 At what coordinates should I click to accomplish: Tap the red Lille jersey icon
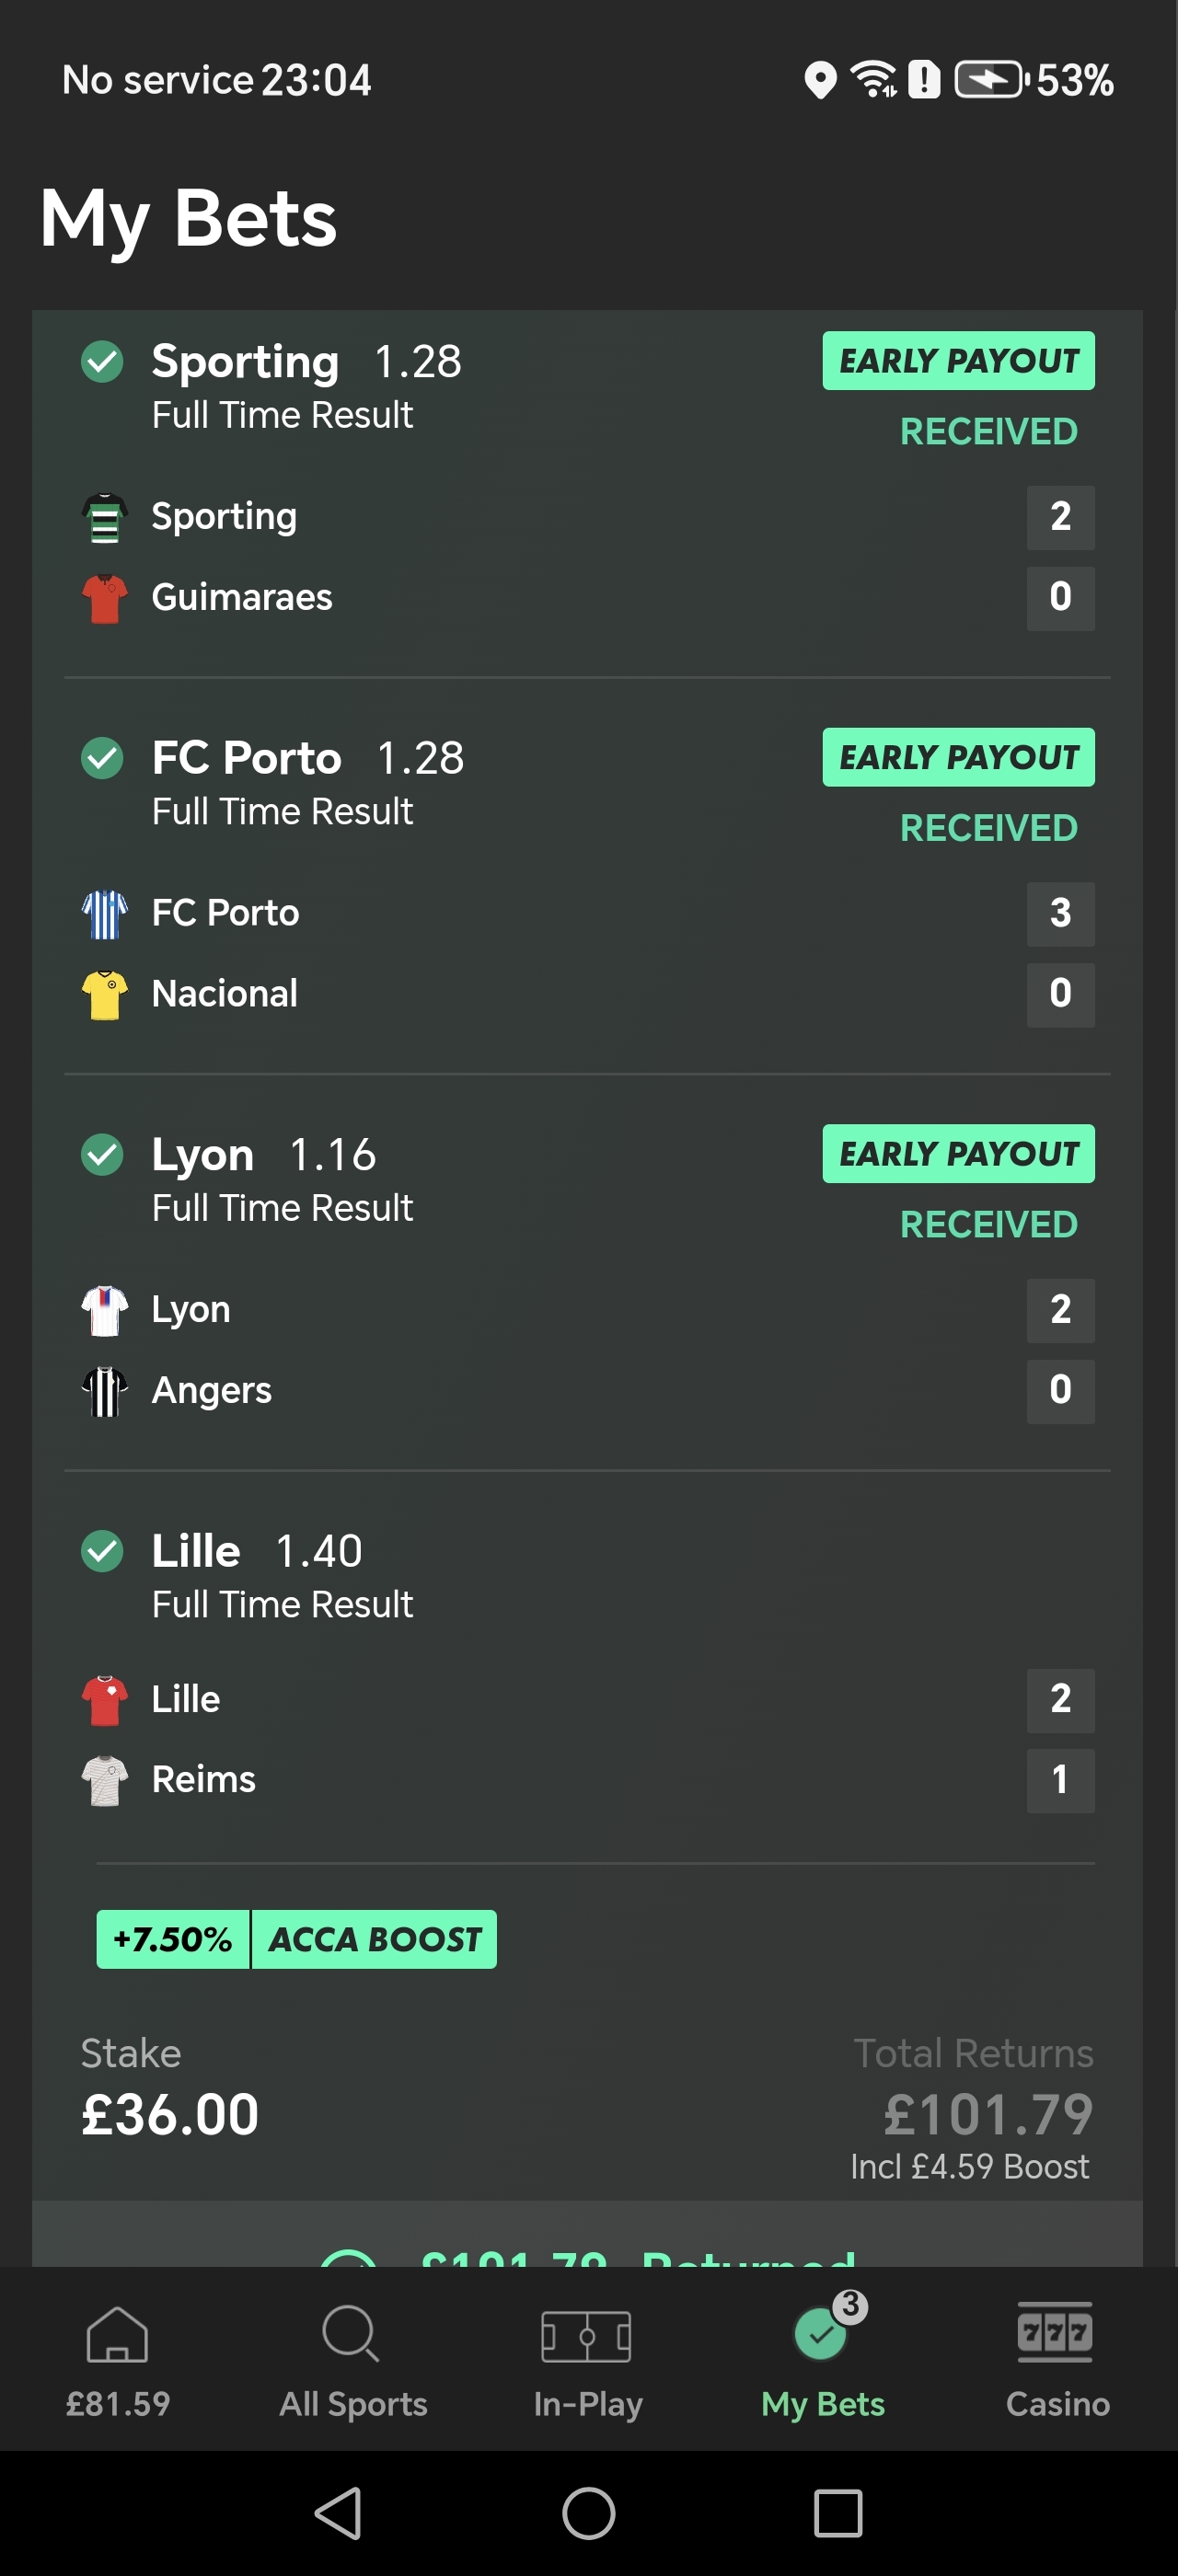coord(104,1700)
